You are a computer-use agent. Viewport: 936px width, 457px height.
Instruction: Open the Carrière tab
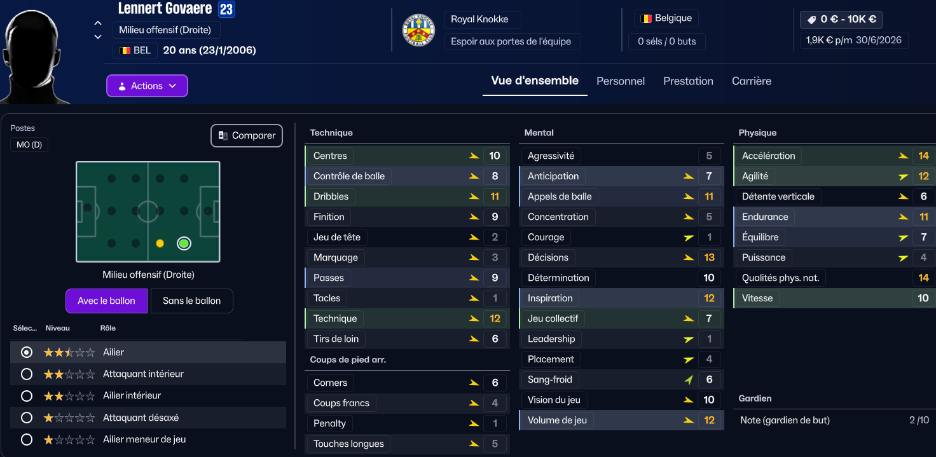751,81
